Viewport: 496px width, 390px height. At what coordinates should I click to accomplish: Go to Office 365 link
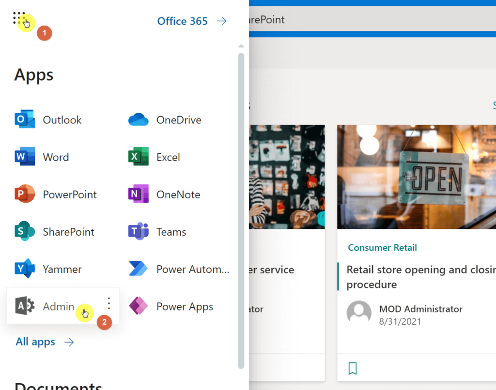[182, 21]
